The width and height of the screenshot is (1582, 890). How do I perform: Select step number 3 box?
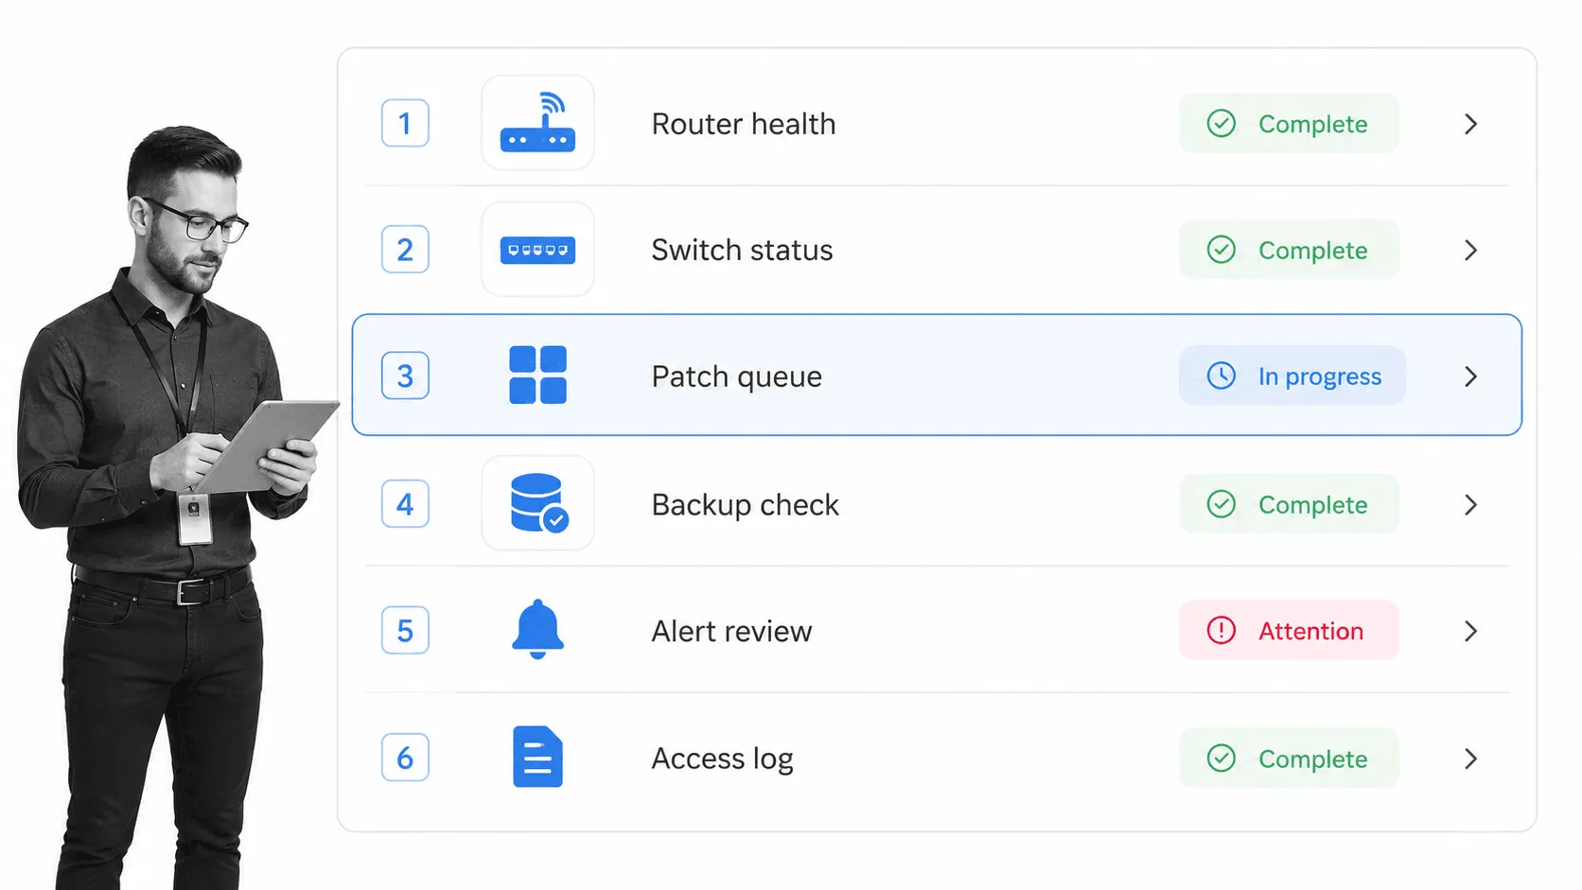click(x=405, y=375)
